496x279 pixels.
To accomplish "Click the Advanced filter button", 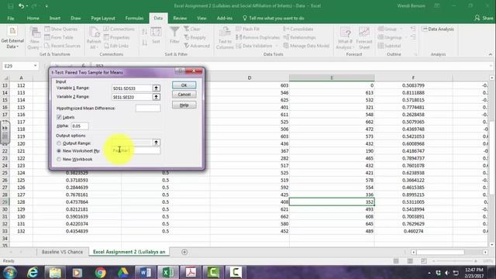I will (197, 46).
